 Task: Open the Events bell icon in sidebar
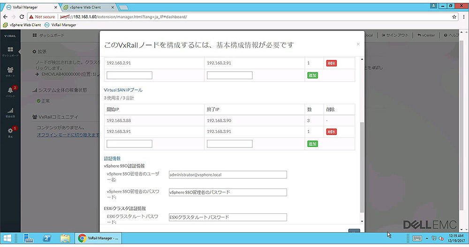coord(10,90)
